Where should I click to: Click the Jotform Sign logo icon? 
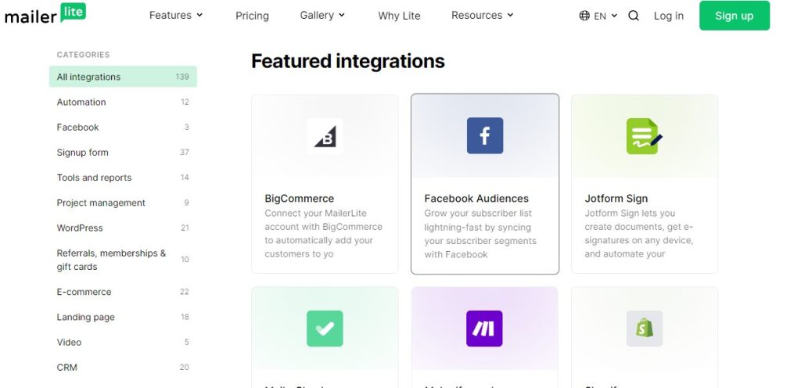tap(645, 136)
